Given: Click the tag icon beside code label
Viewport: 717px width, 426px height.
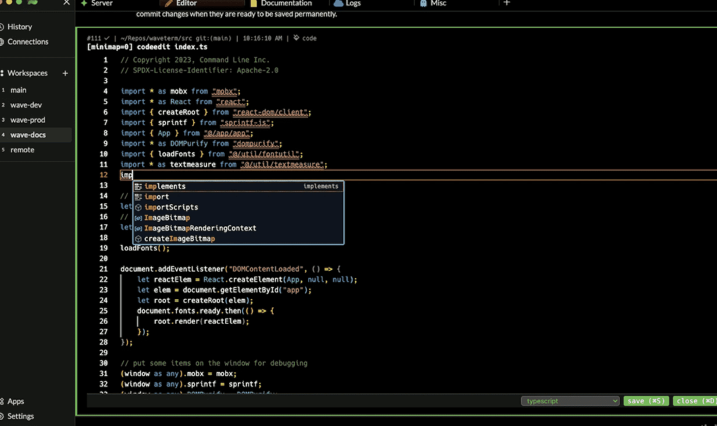Looking at the screenshot, I should (x=296, y=38).
